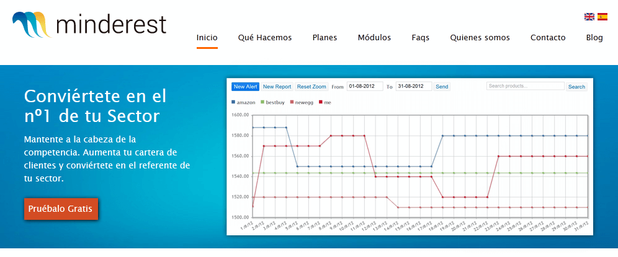Click the minderest logo
618x257 pixels.
pyautogui.click(x=89, y=24)
